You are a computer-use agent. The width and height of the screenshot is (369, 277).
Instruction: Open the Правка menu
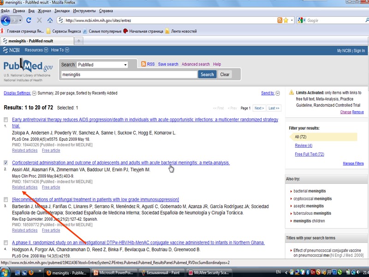tap(19, 11)
